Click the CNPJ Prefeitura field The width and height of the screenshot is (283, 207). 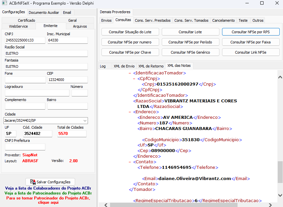coord(25,147)
